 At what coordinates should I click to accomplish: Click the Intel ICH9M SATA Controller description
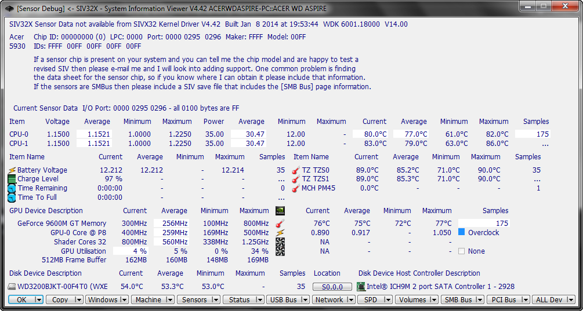(441, 287)
